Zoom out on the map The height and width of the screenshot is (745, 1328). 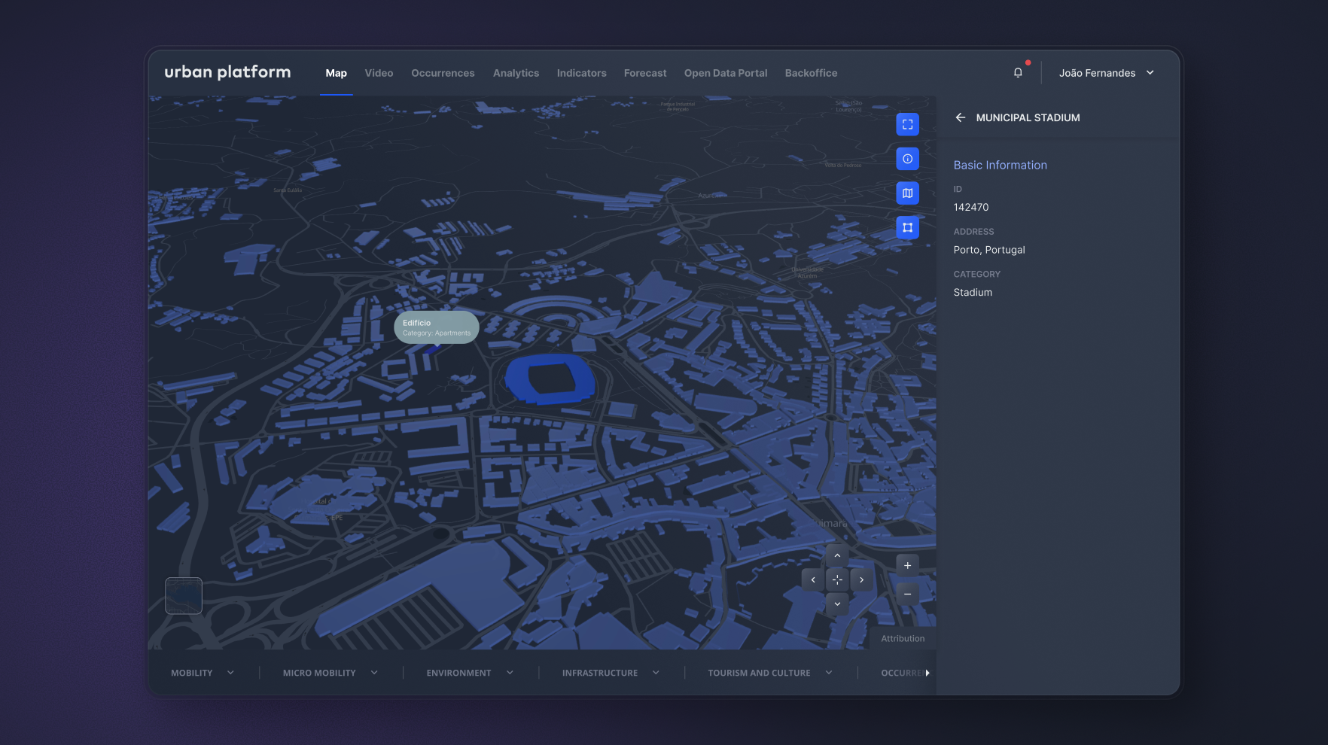(x=907, y=594)
